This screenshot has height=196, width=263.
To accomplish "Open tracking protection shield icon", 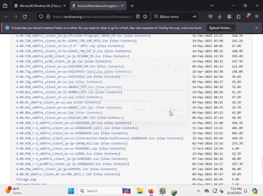I will click(41, 17).
